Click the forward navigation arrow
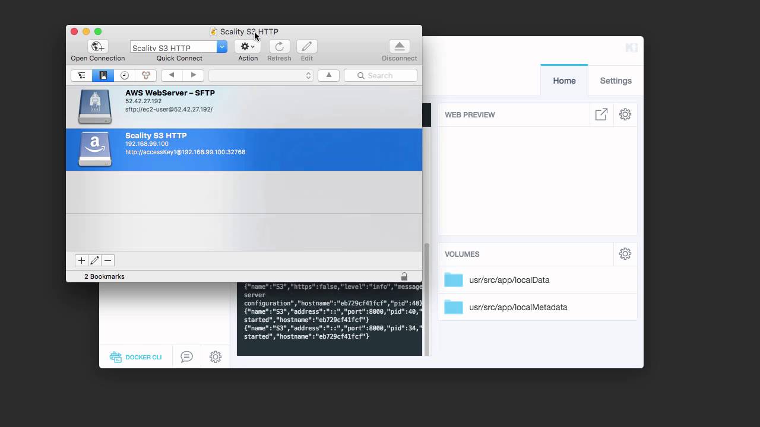This screenshot has height=427, width=760. coord(193,75)
